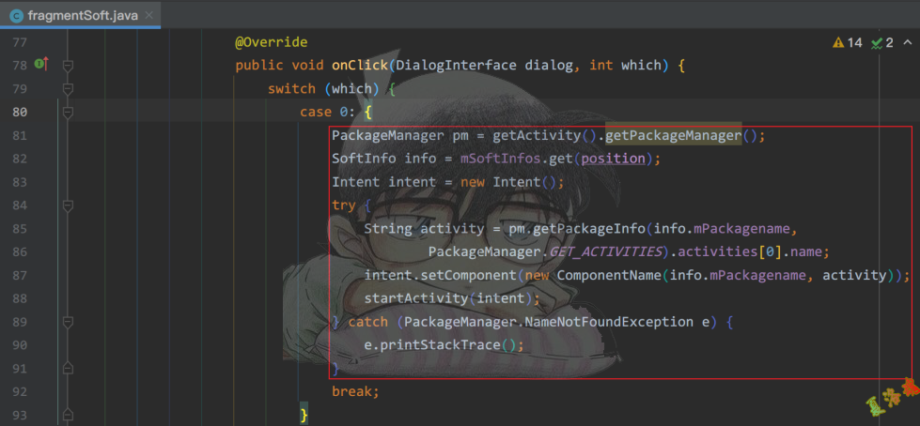Fold the try block at line 84

[68, 205]
